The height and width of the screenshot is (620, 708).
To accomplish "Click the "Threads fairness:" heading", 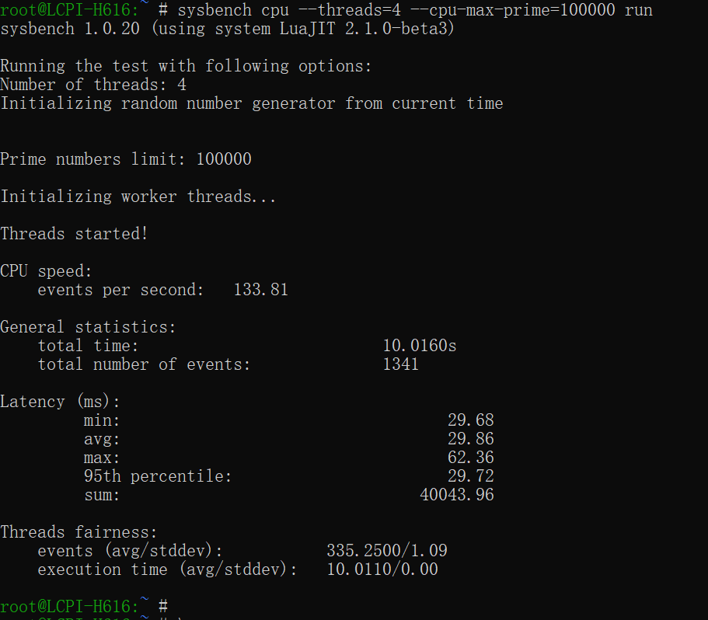I will tap(78, 532).
